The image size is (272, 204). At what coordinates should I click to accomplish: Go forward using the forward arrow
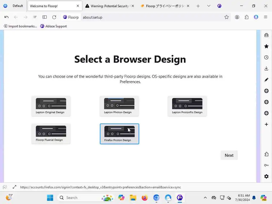pos(25,17)
